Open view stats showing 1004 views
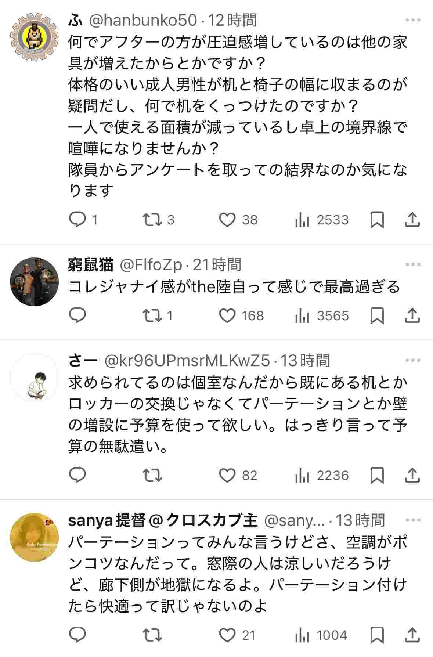The height and width of the screenshot is (657, 433). (321, 635)
